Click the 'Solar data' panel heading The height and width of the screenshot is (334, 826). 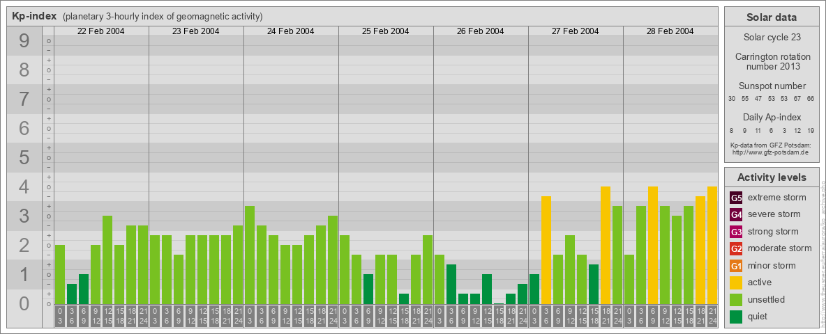(x=772, y=17)
